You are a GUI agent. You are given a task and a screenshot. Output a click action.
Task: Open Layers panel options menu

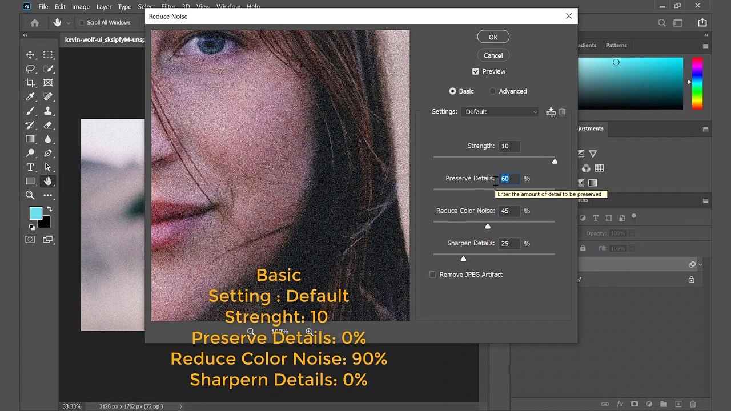[x=706, y=201]
